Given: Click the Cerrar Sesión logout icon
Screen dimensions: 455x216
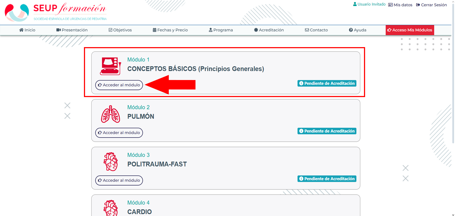Looking at the screenshot, I should pyautogui.click(x=418, y=5).
